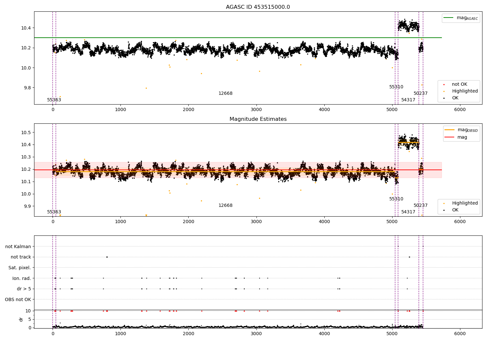The image size is (487, 341).
Task: Click the 'OBS not OK' row label
Action: (18, 299)
